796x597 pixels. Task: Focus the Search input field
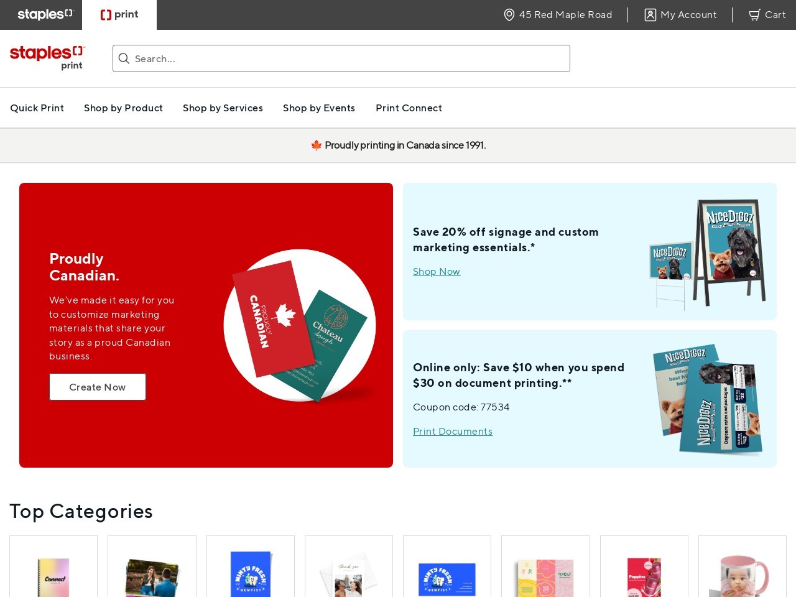341,58
